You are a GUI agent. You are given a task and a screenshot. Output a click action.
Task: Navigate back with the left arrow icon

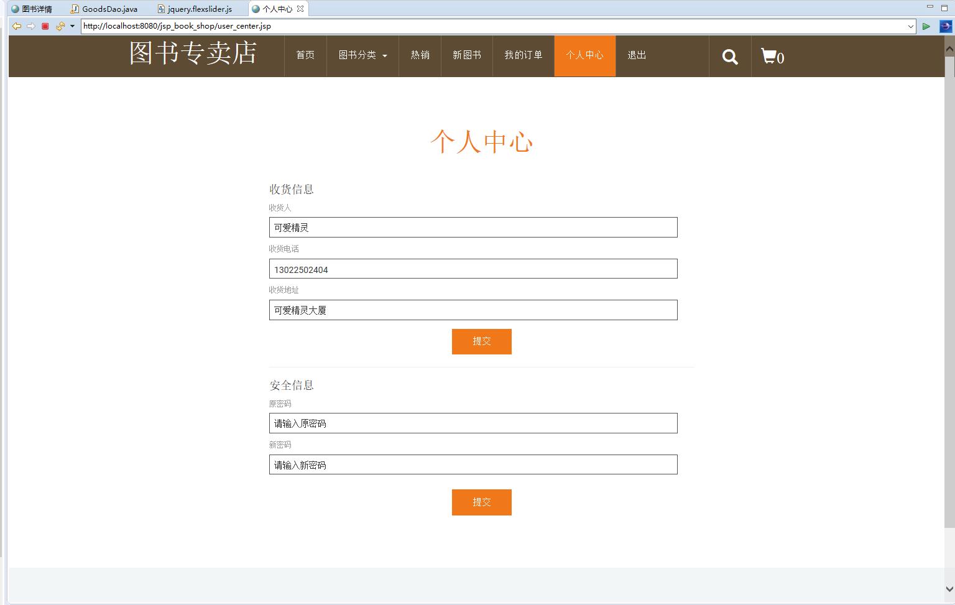[x=16, y=26]
